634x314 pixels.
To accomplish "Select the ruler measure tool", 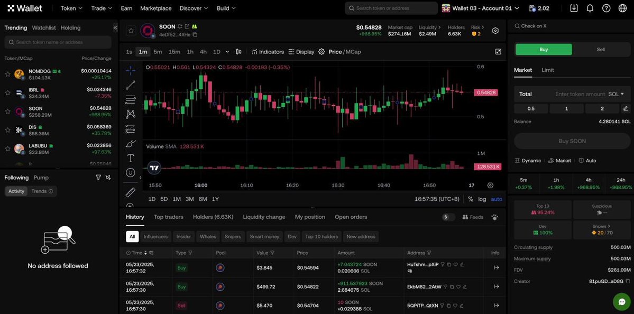I will [x=130, y=192].
